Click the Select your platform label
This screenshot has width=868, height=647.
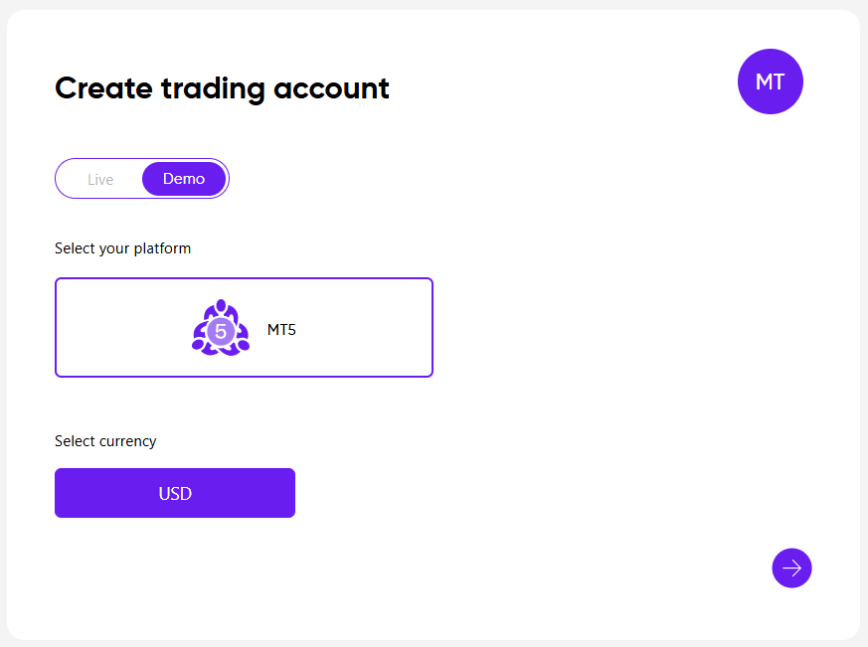point(122,248)
